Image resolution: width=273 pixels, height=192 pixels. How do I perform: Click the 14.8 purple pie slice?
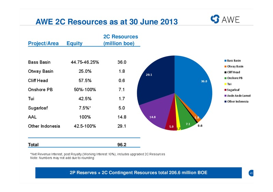[x=155, y=111]
